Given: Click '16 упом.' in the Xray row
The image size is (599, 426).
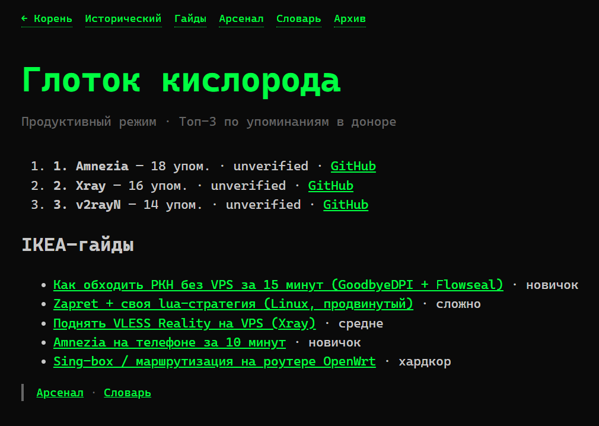Looking at the screenshot, I should coord(158,186).
